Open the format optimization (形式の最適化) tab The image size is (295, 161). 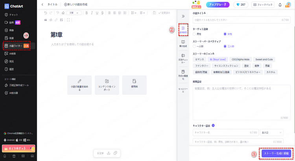click(x=183, y=75)
